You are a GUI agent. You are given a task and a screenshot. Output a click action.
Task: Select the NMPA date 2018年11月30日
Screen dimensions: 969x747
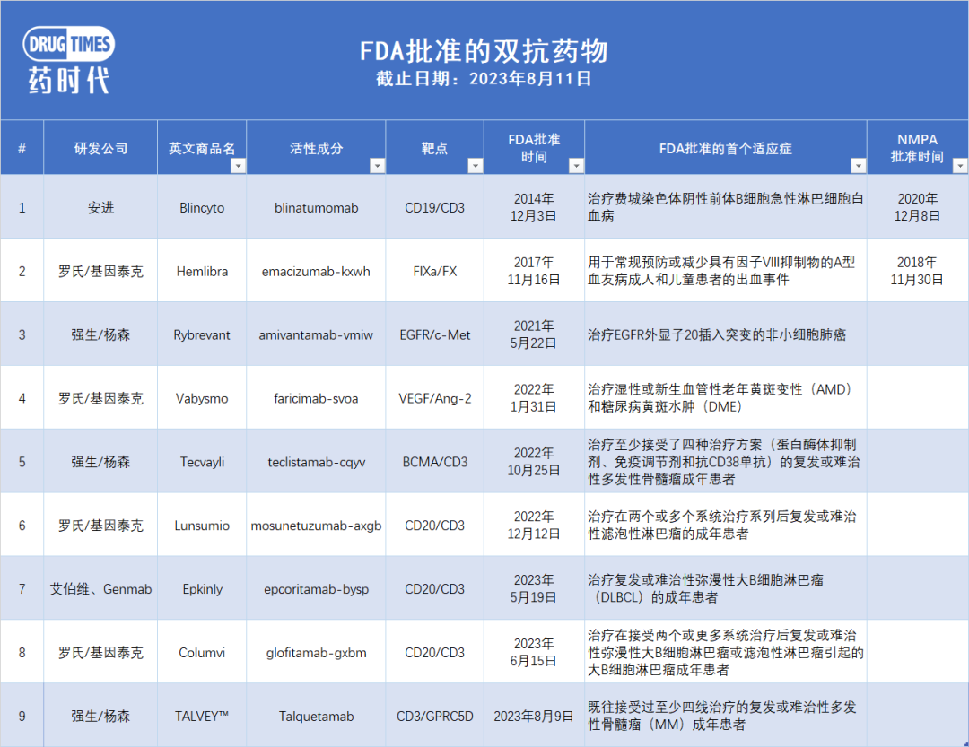[918, 271]
